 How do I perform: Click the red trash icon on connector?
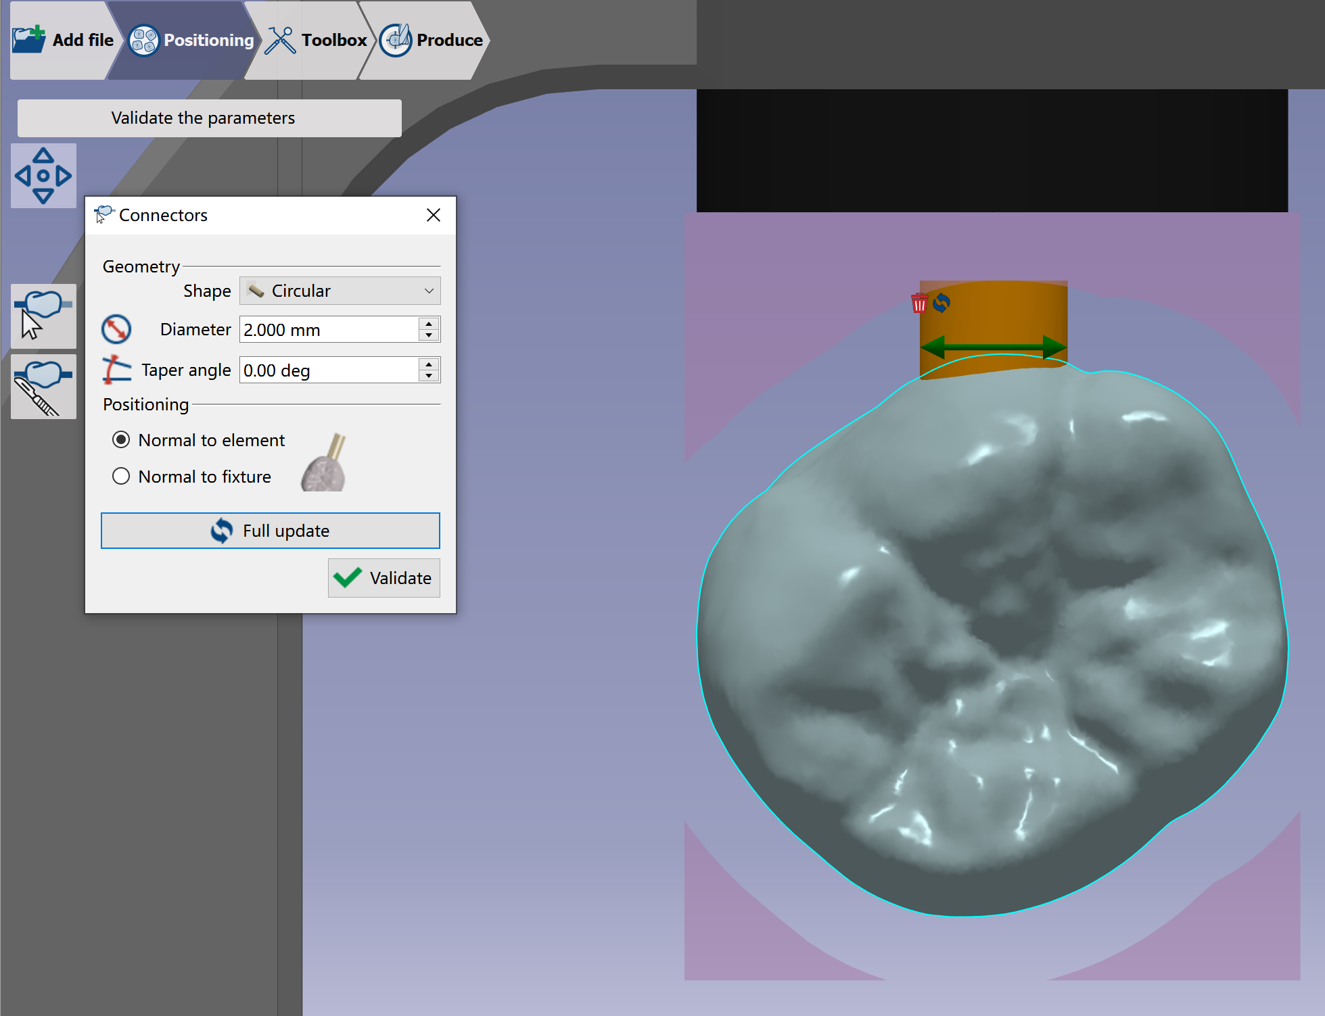tap(919, 303)
